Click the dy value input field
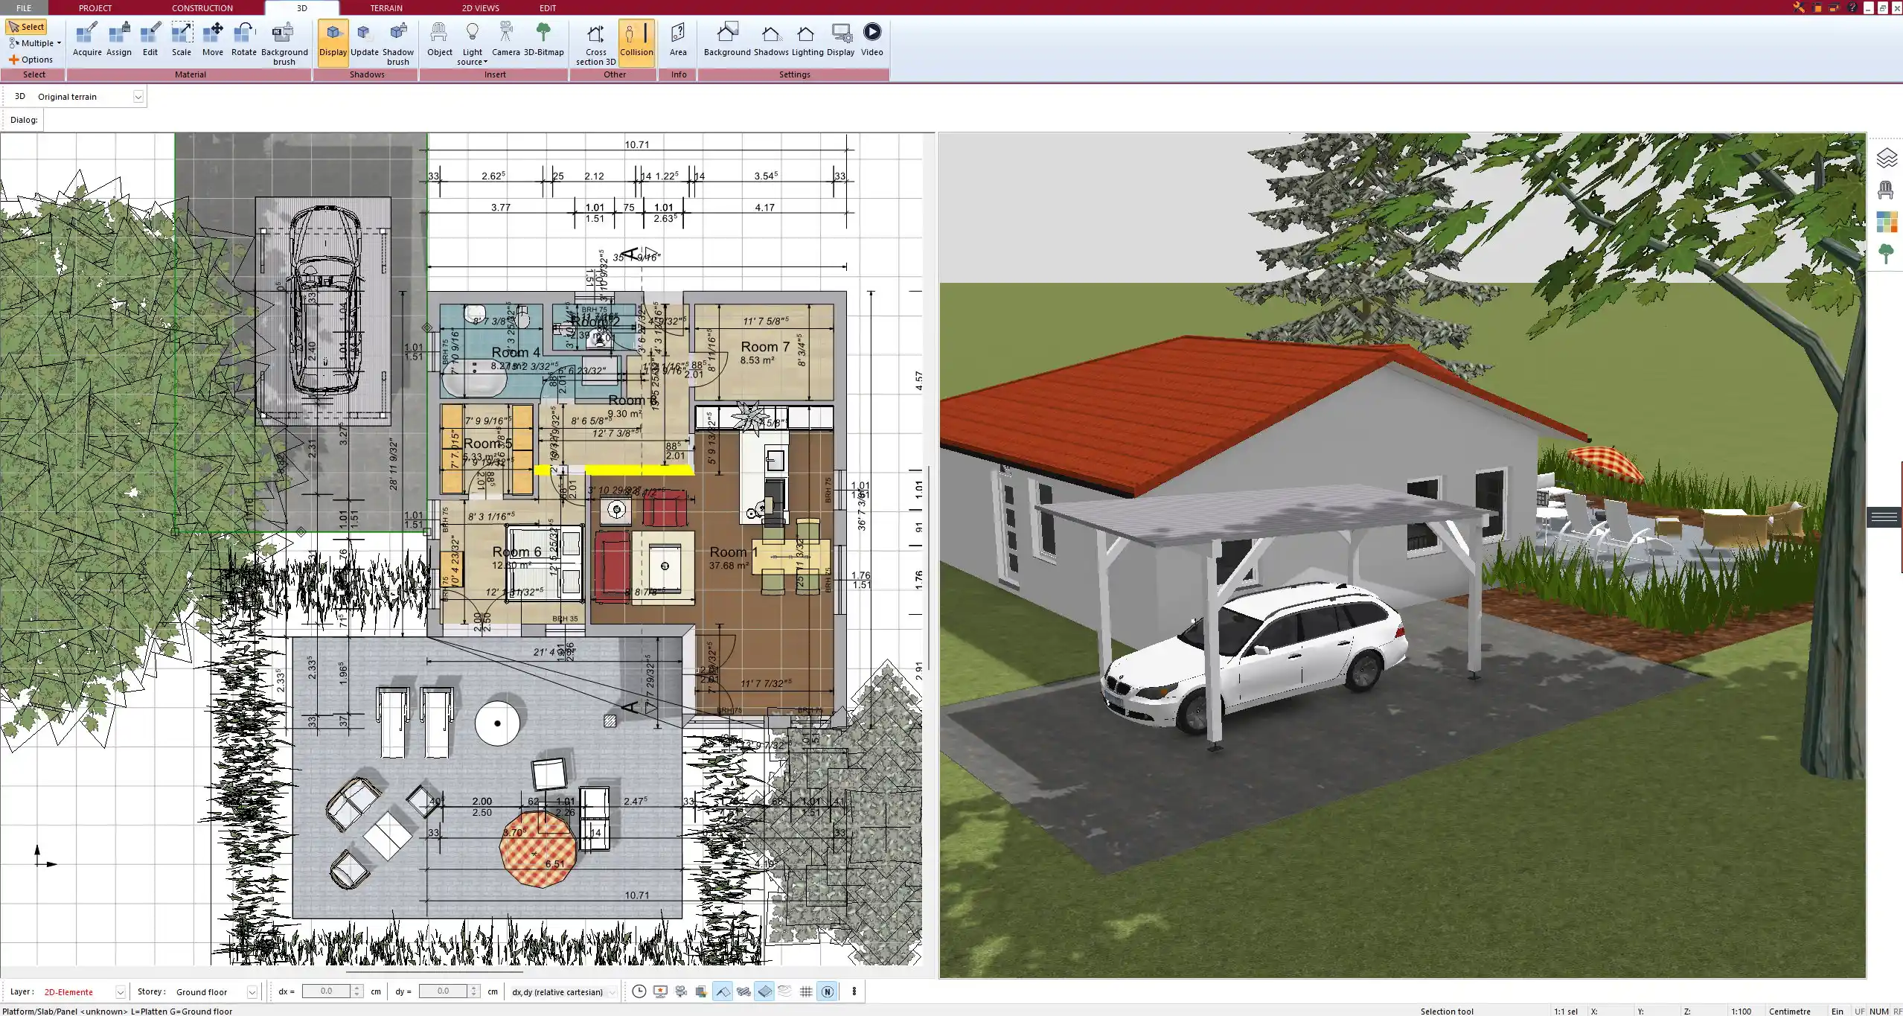 (443, 991)
